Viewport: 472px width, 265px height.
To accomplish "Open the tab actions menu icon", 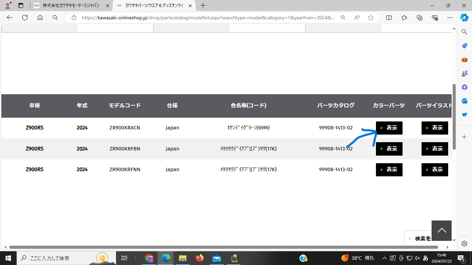I will tap(21, 6).
